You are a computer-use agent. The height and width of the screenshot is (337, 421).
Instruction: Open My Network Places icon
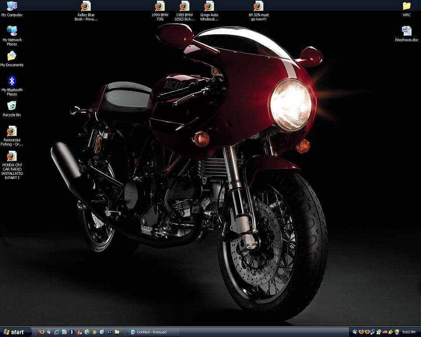pyautogui.click(x=12, y=31)
